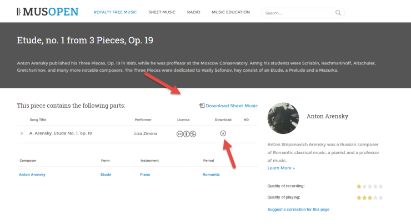Click the attribution license icon
The image size is (411, 224).
point(186,134)
